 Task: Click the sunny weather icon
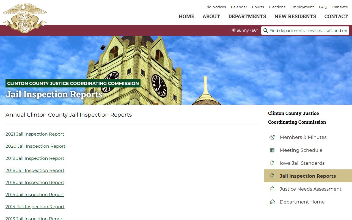pyautogui.click(x=233, y=30)
